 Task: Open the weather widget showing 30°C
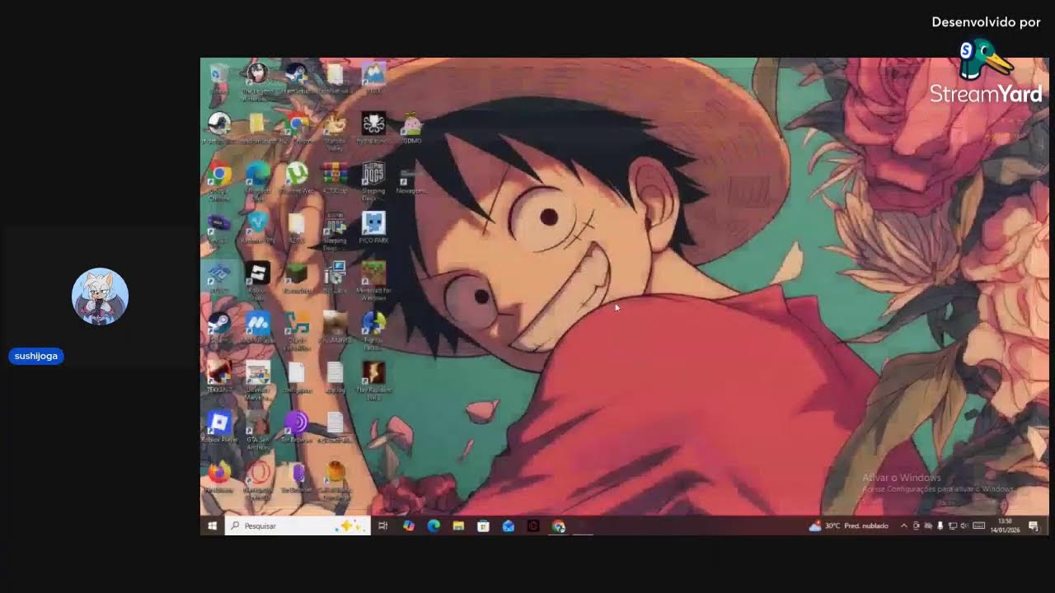848,525
